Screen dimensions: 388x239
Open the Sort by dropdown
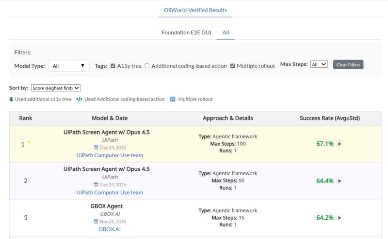[56, 88]
